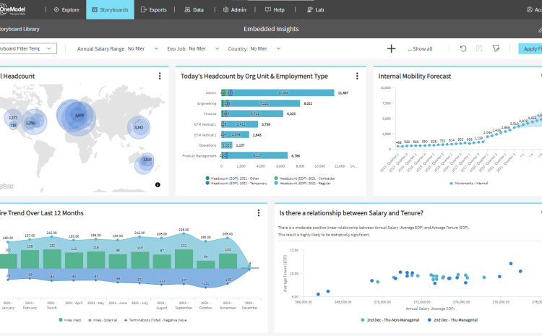Screen dimensions: 542x336
Task: Click the filter funnel icon
Action: click(496, 48)
